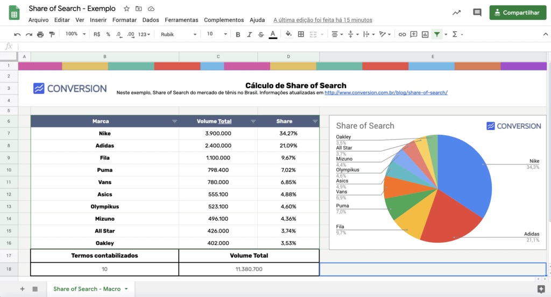
Task: Insert a link
Action: pos(402,34)
